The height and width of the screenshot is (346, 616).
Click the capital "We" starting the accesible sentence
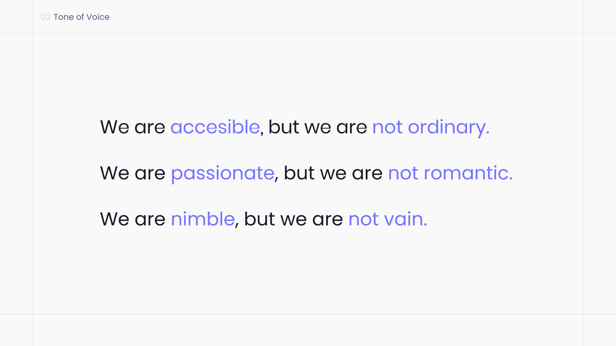point(115,127)
